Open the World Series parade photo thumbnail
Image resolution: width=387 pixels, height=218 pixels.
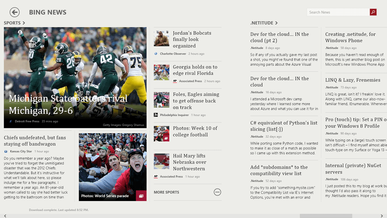pyautogui.click(x=113, y=167)
